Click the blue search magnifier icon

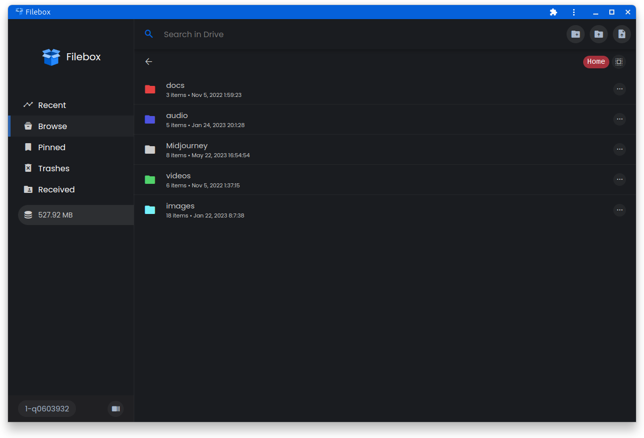pos(149,34)
